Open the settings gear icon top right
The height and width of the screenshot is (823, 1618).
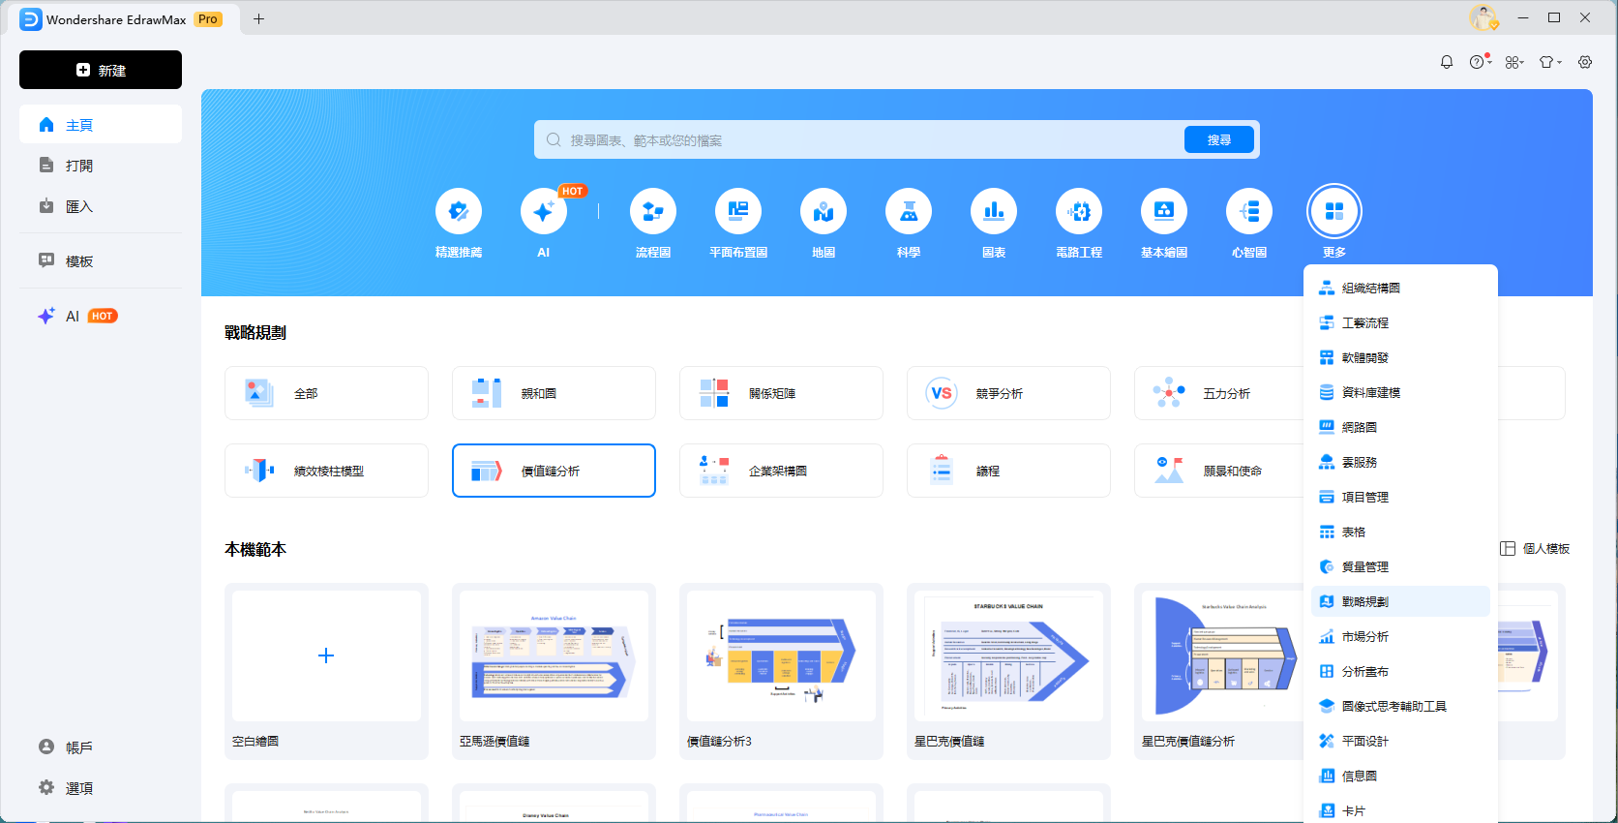click(x=1585, y=62)
